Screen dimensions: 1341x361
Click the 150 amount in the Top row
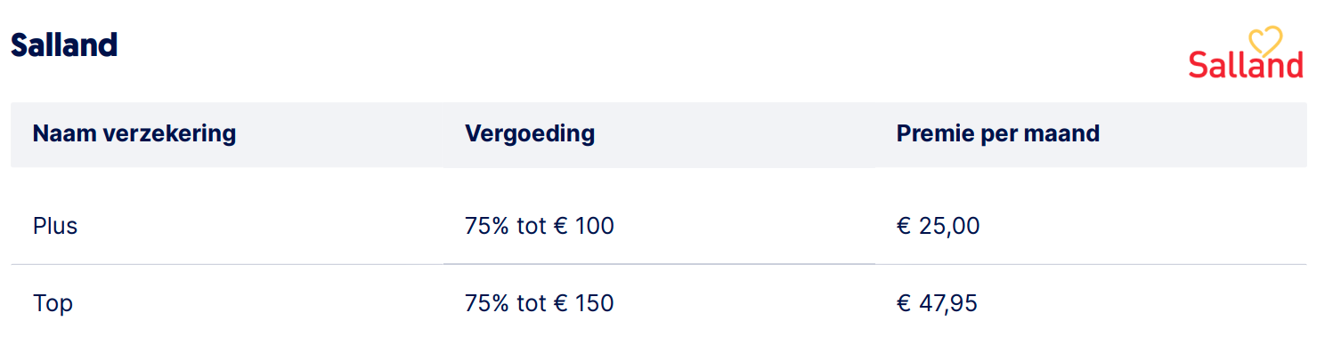[595, 303]
